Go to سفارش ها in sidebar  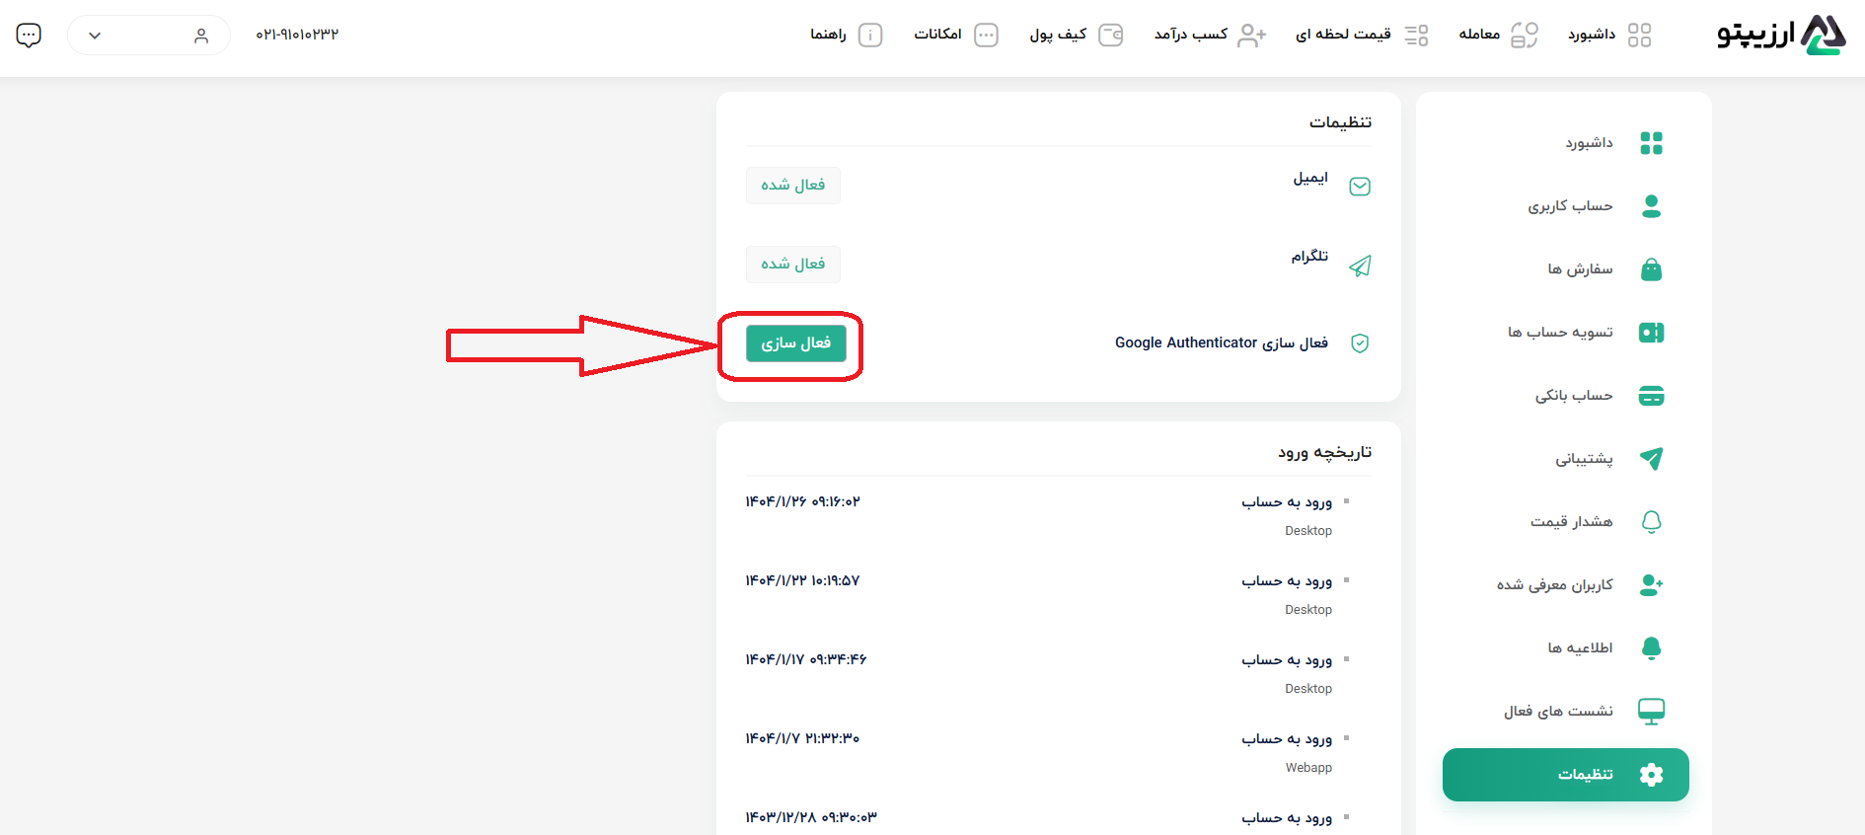[1580, 269]
